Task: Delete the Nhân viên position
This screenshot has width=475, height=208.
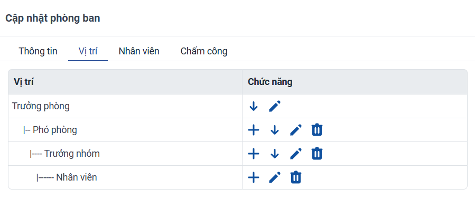Action: coord(296,177)
